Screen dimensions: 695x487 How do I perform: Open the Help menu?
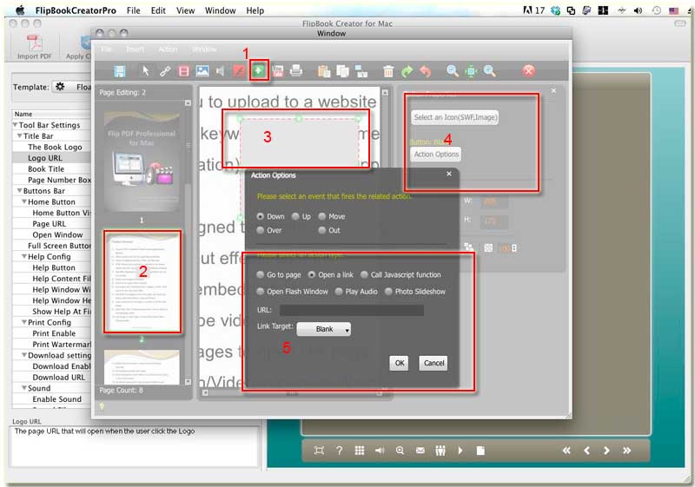tap(255, 10)
